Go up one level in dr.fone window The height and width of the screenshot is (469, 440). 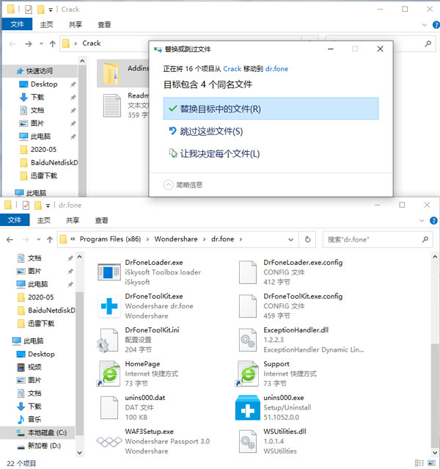(x=50, y=239)
